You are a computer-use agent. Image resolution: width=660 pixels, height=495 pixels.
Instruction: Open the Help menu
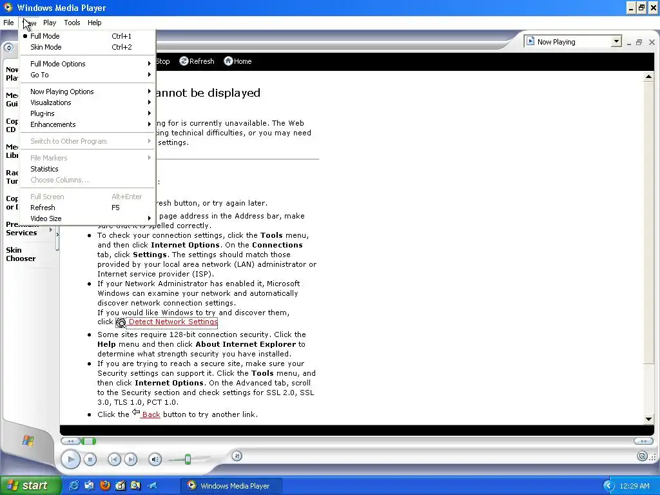pyautogui.click(x=94, y=23)
